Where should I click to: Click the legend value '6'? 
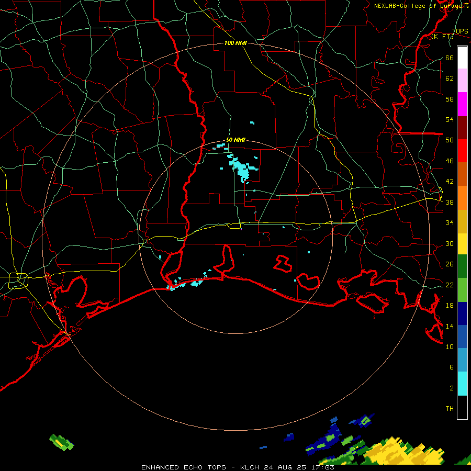(451, 367)
